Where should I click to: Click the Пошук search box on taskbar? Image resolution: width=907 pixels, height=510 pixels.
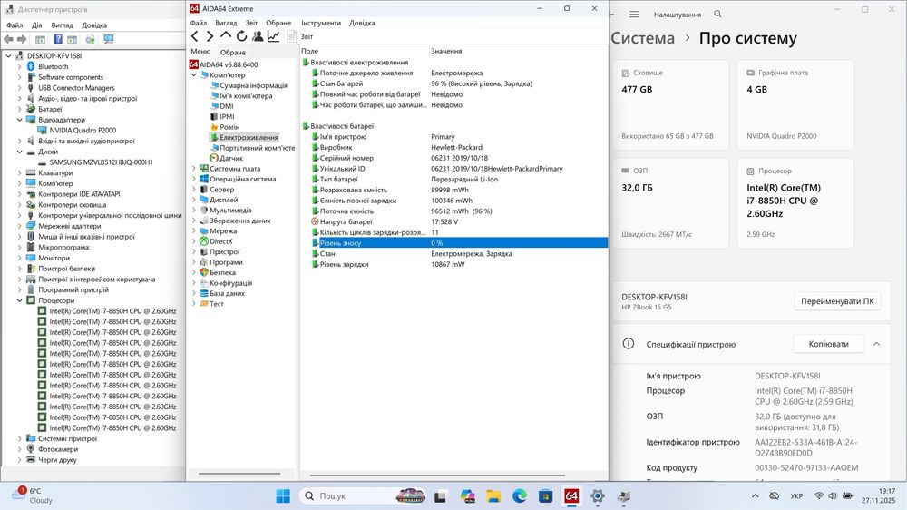(365, 496)
